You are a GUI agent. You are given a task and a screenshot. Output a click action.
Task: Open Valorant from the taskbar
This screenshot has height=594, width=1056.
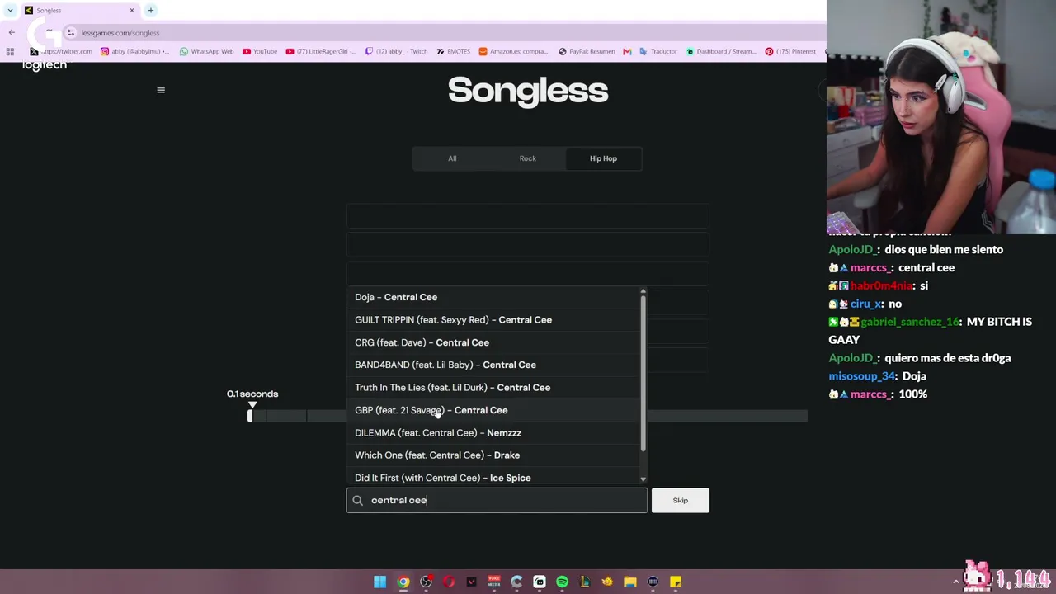[x=471, y=582]
